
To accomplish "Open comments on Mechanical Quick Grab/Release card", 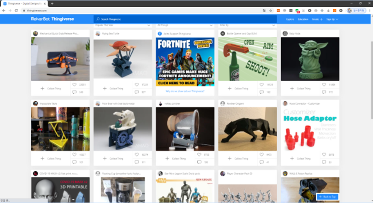I will click(x=75, y=92).
